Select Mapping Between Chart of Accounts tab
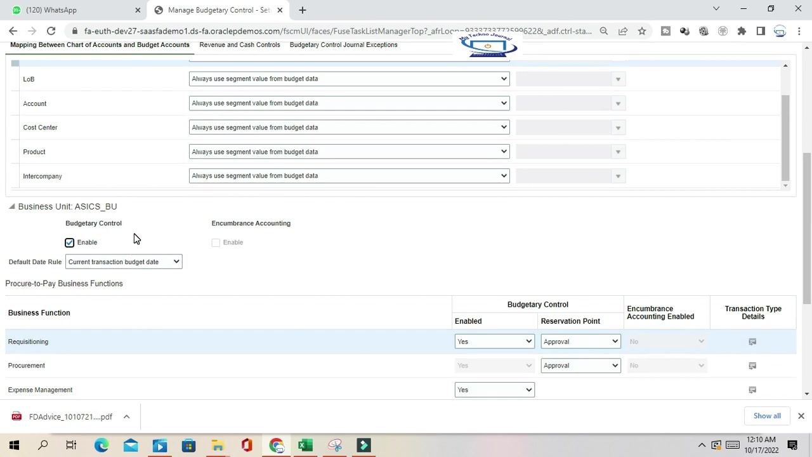Screen dimensions: 812x457 (x=100, y=44)
